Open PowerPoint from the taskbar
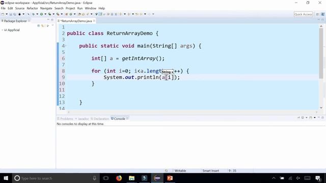 pos(170,178)
